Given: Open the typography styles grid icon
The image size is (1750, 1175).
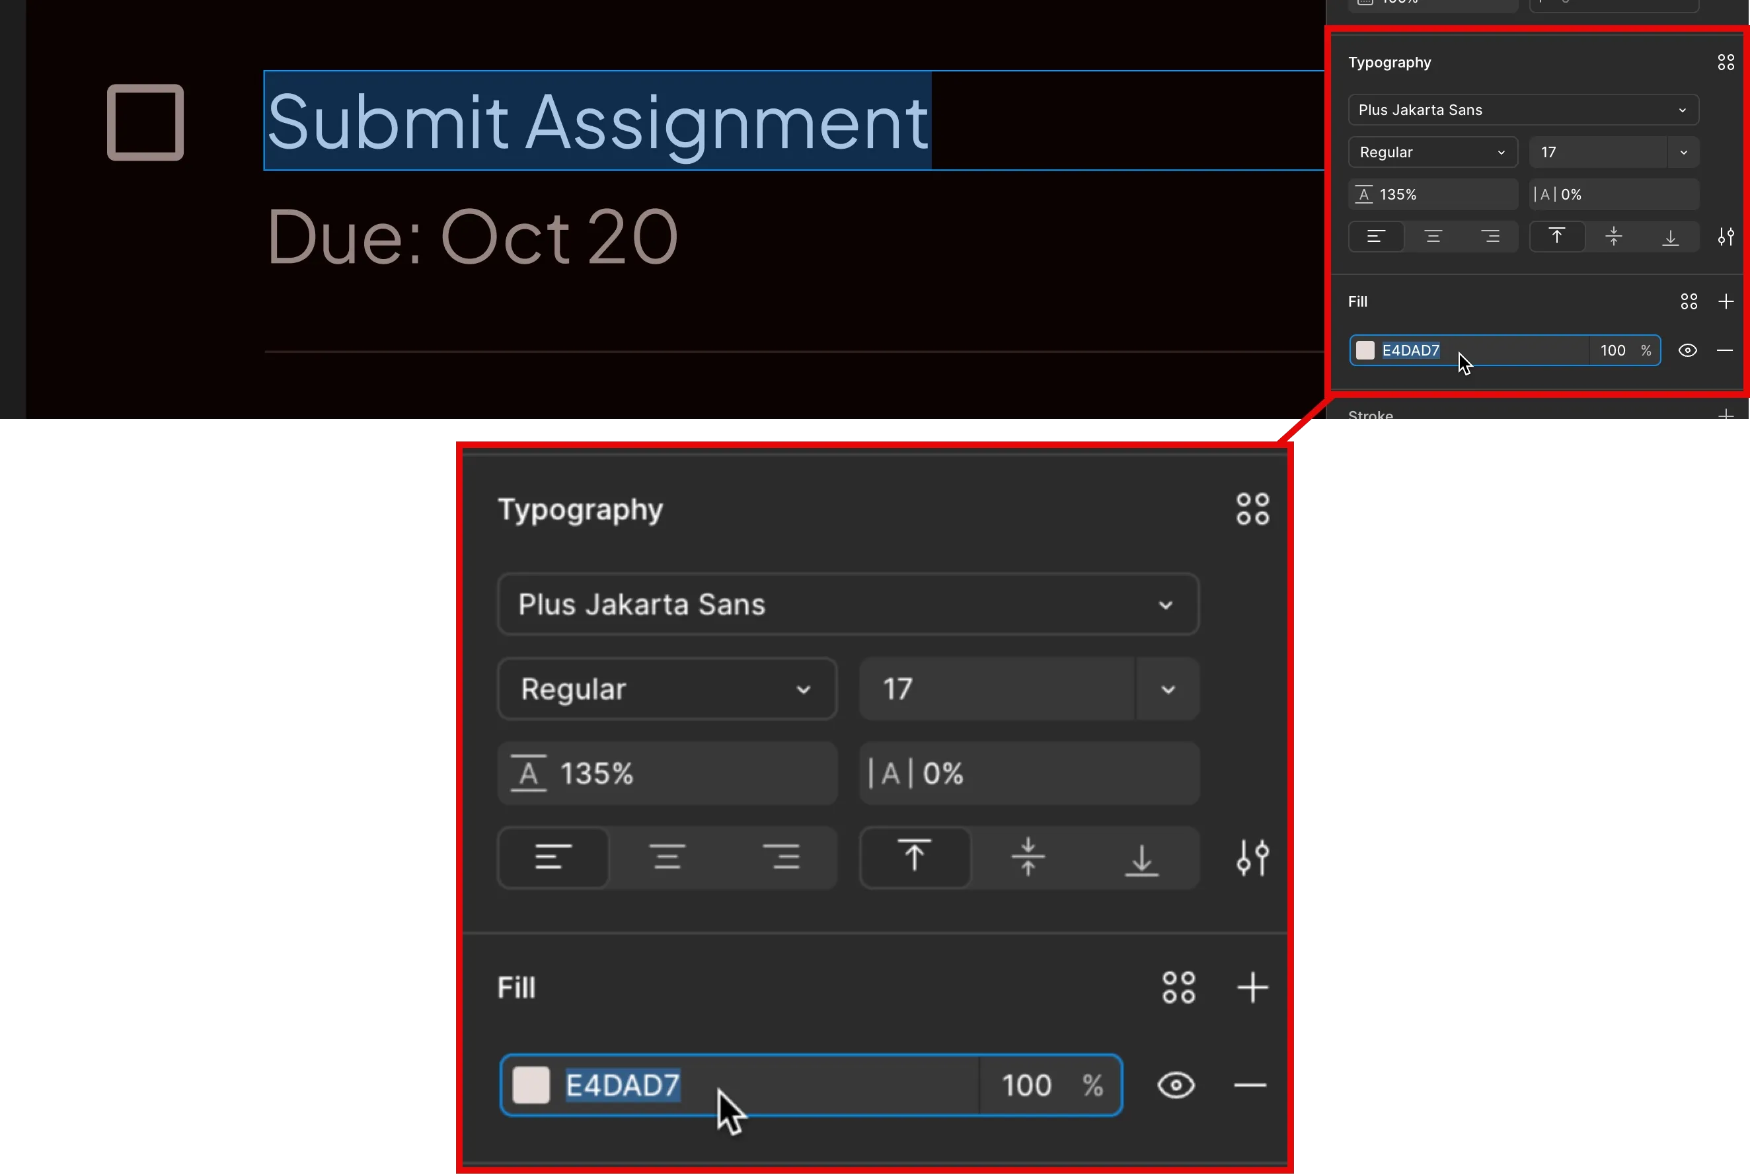Looking at the screenshot, I should pyautogui.click(x=1726, y=61).
